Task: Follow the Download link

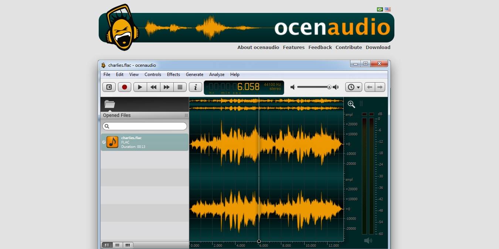Action: (x=378, y=47)
